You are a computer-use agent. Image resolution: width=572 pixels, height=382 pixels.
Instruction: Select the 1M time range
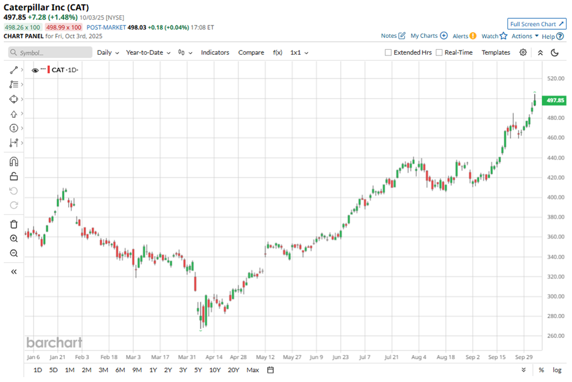70,370
